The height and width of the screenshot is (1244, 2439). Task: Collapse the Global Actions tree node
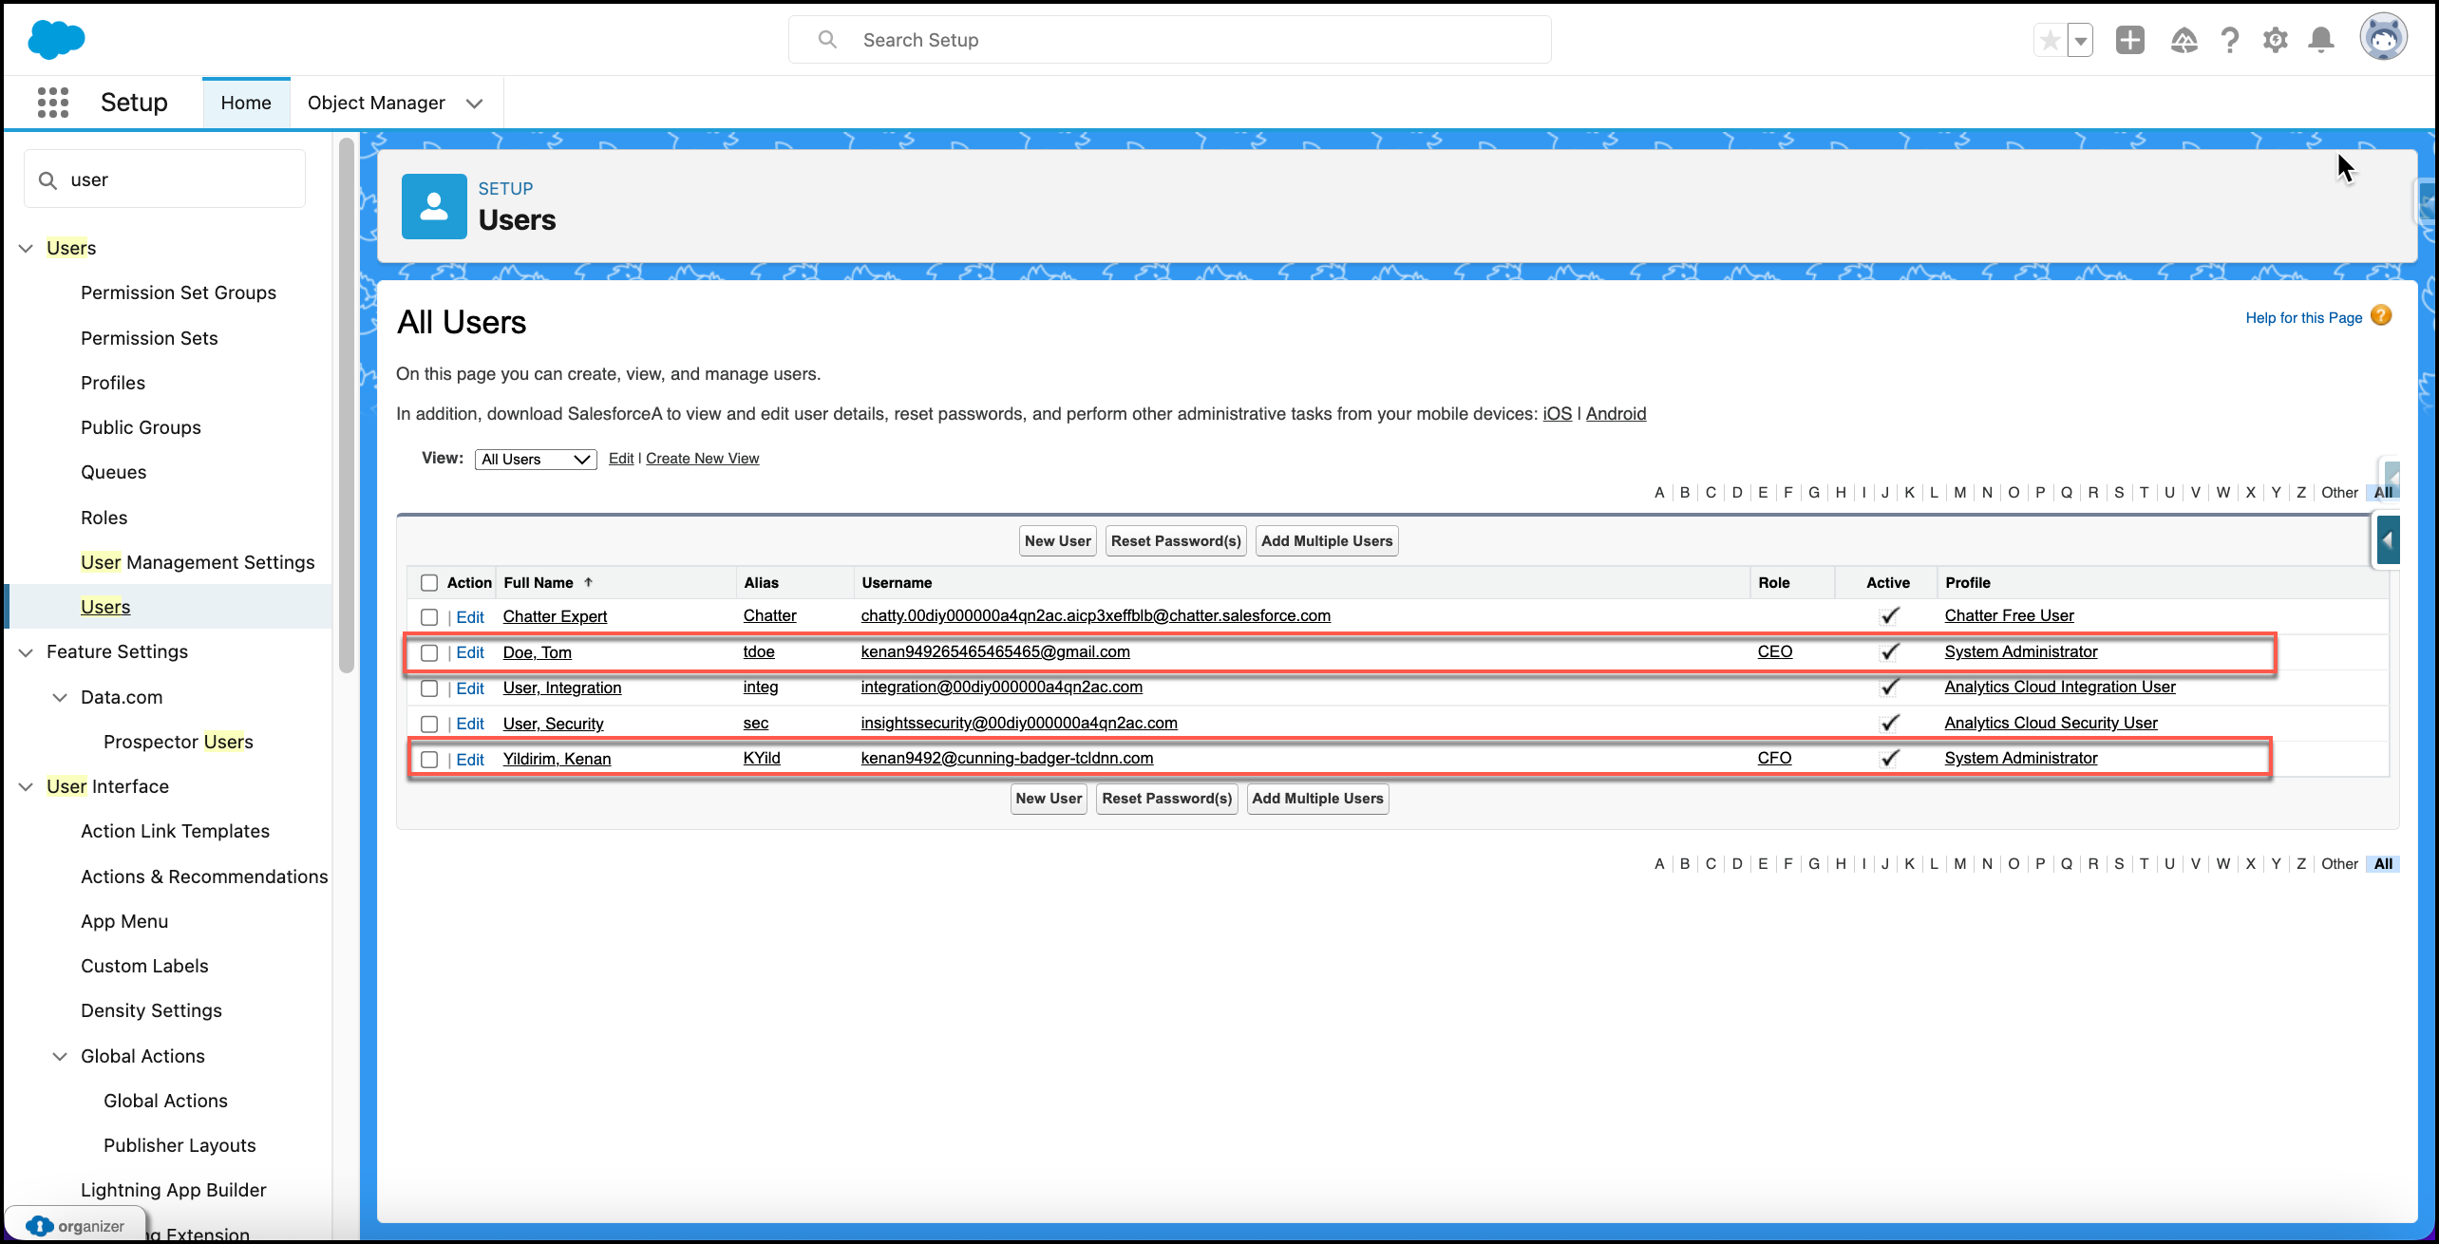(60, 1056)
